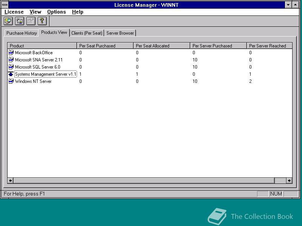Image resolution: width=302 pixels, height=226 pixels.
Task: Sort by the Product column header
Action: (42, 46)
